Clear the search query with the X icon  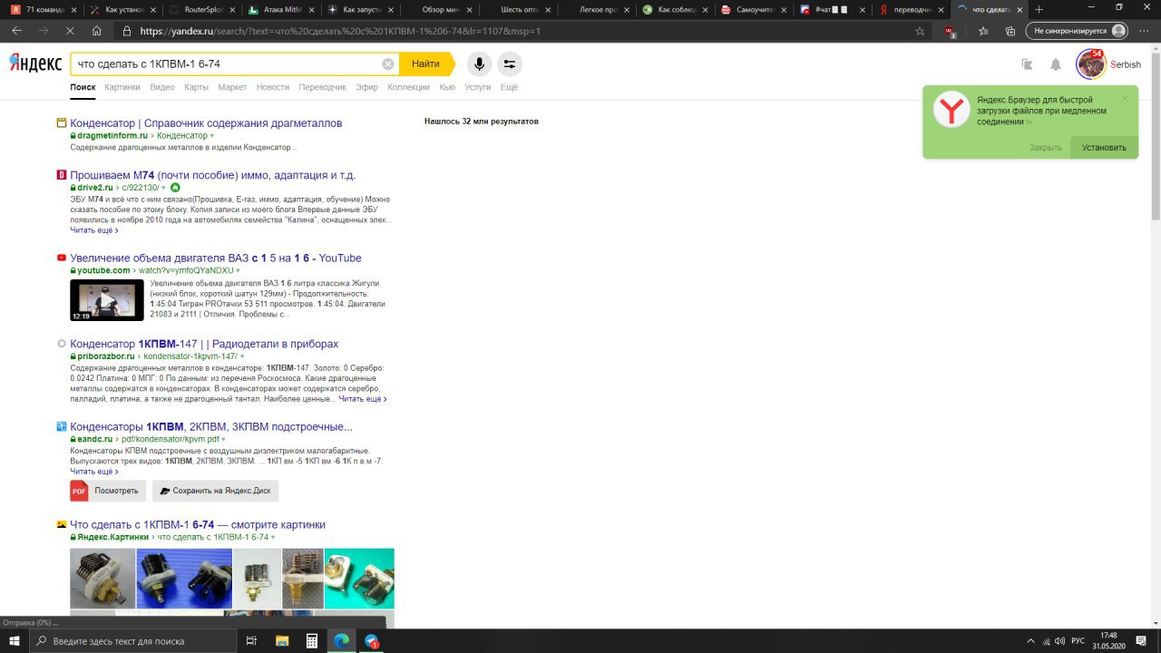pyautogui.click(x=388, y=64)
